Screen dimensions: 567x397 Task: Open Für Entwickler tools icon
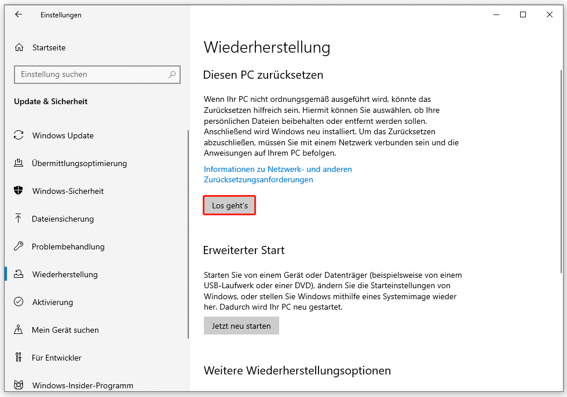19,357
